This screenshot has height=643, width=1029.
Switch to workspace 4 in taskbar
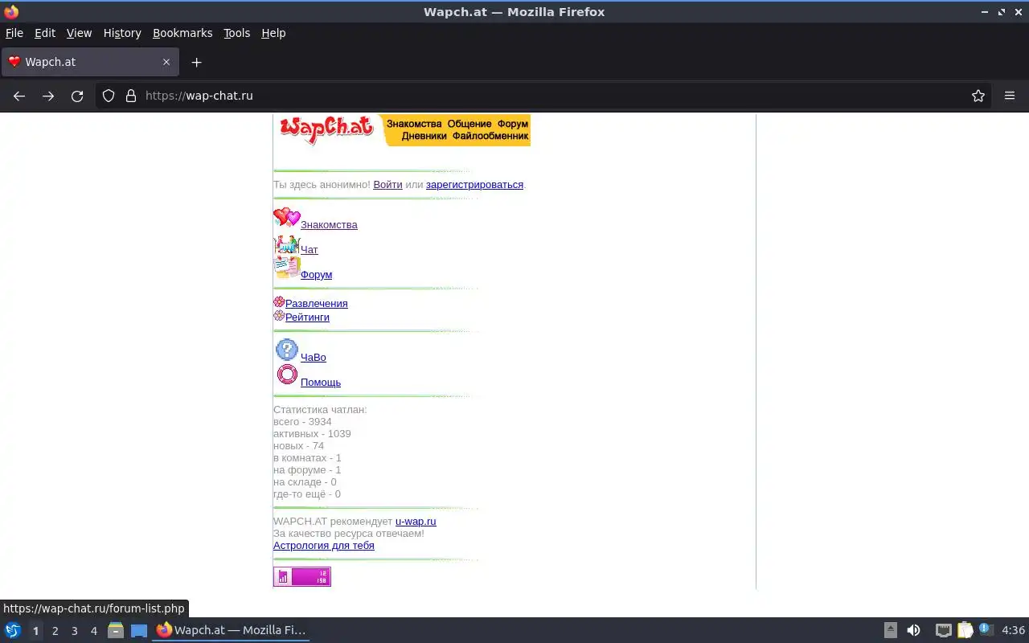[x=94, y=631]
